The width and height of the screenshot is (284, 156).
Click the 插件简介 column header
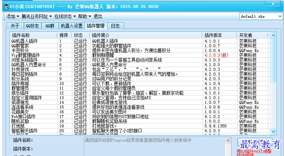[146, 35]
